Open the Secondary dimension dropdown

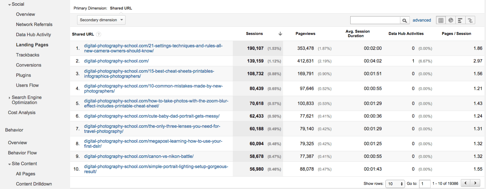tap(101, 20)
